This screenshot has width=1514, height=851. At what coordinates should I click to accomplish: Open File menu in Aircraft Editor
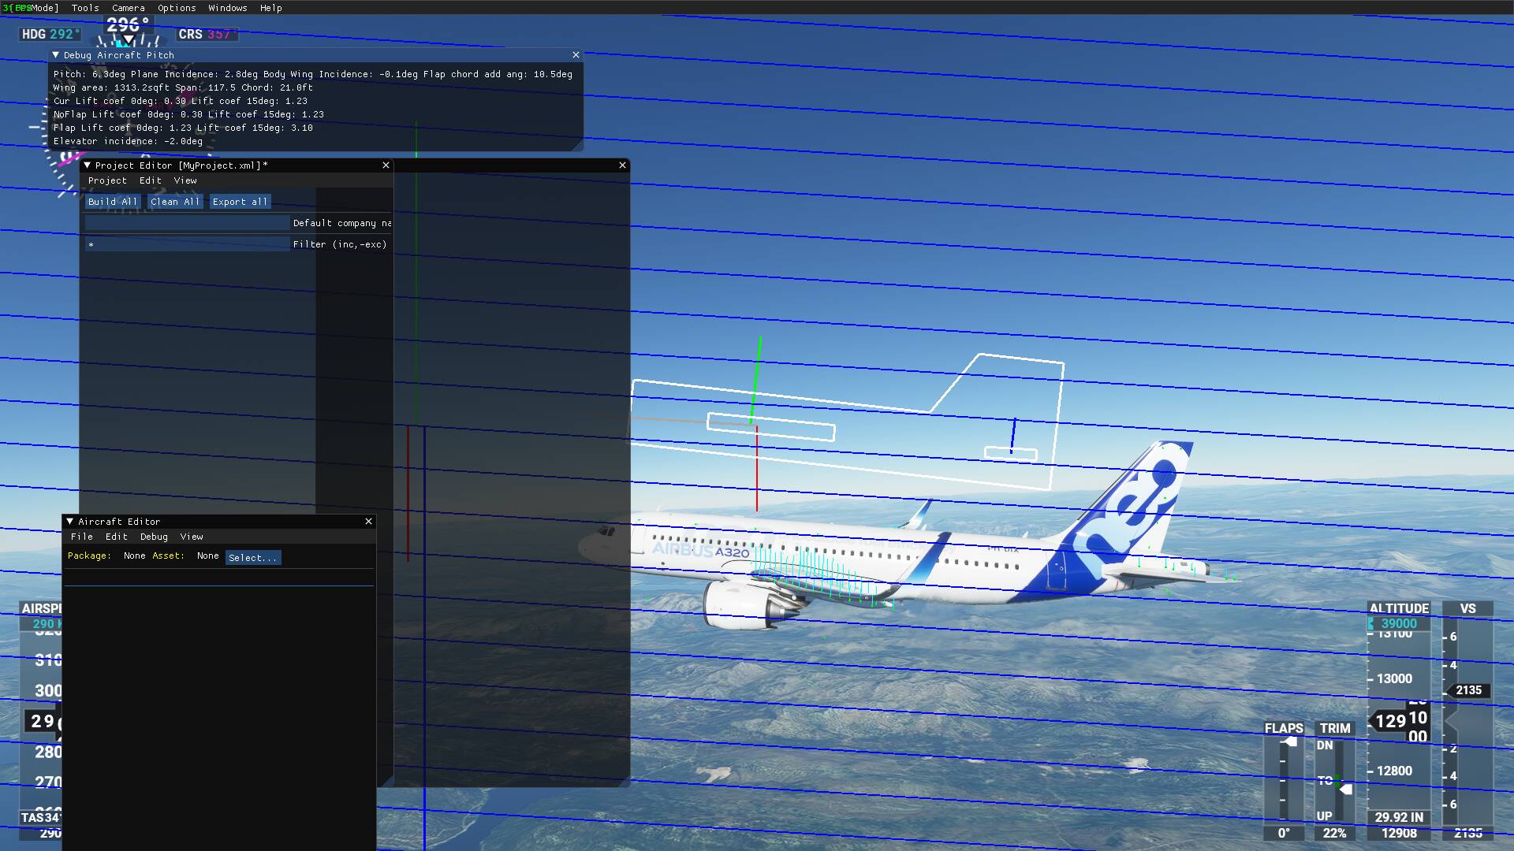pos(82,537)
